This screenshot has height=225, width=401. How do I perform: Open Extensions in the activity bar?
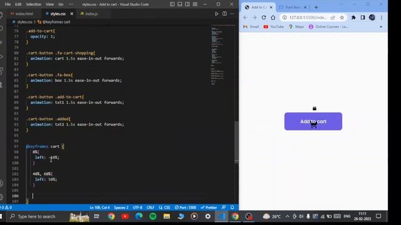(x=2, y=71)
